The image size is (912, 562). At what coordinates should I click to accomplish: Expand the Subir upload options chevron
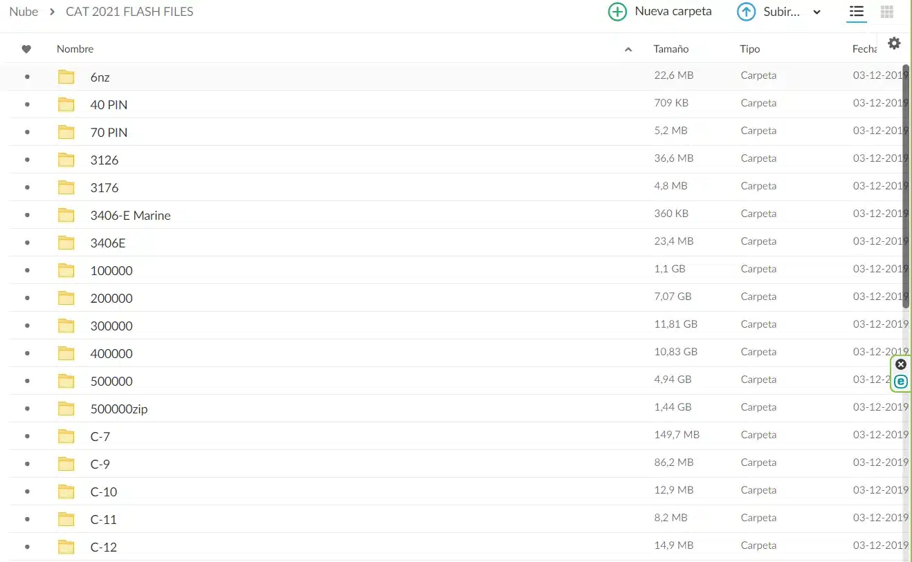click(x=817, y=12)
